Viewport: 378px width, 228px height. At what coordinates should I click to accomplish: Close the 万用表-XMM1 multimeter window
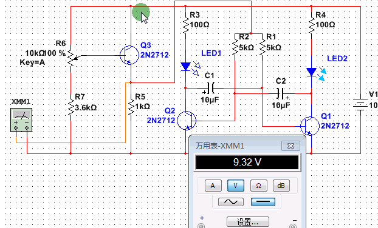point(290,146)
